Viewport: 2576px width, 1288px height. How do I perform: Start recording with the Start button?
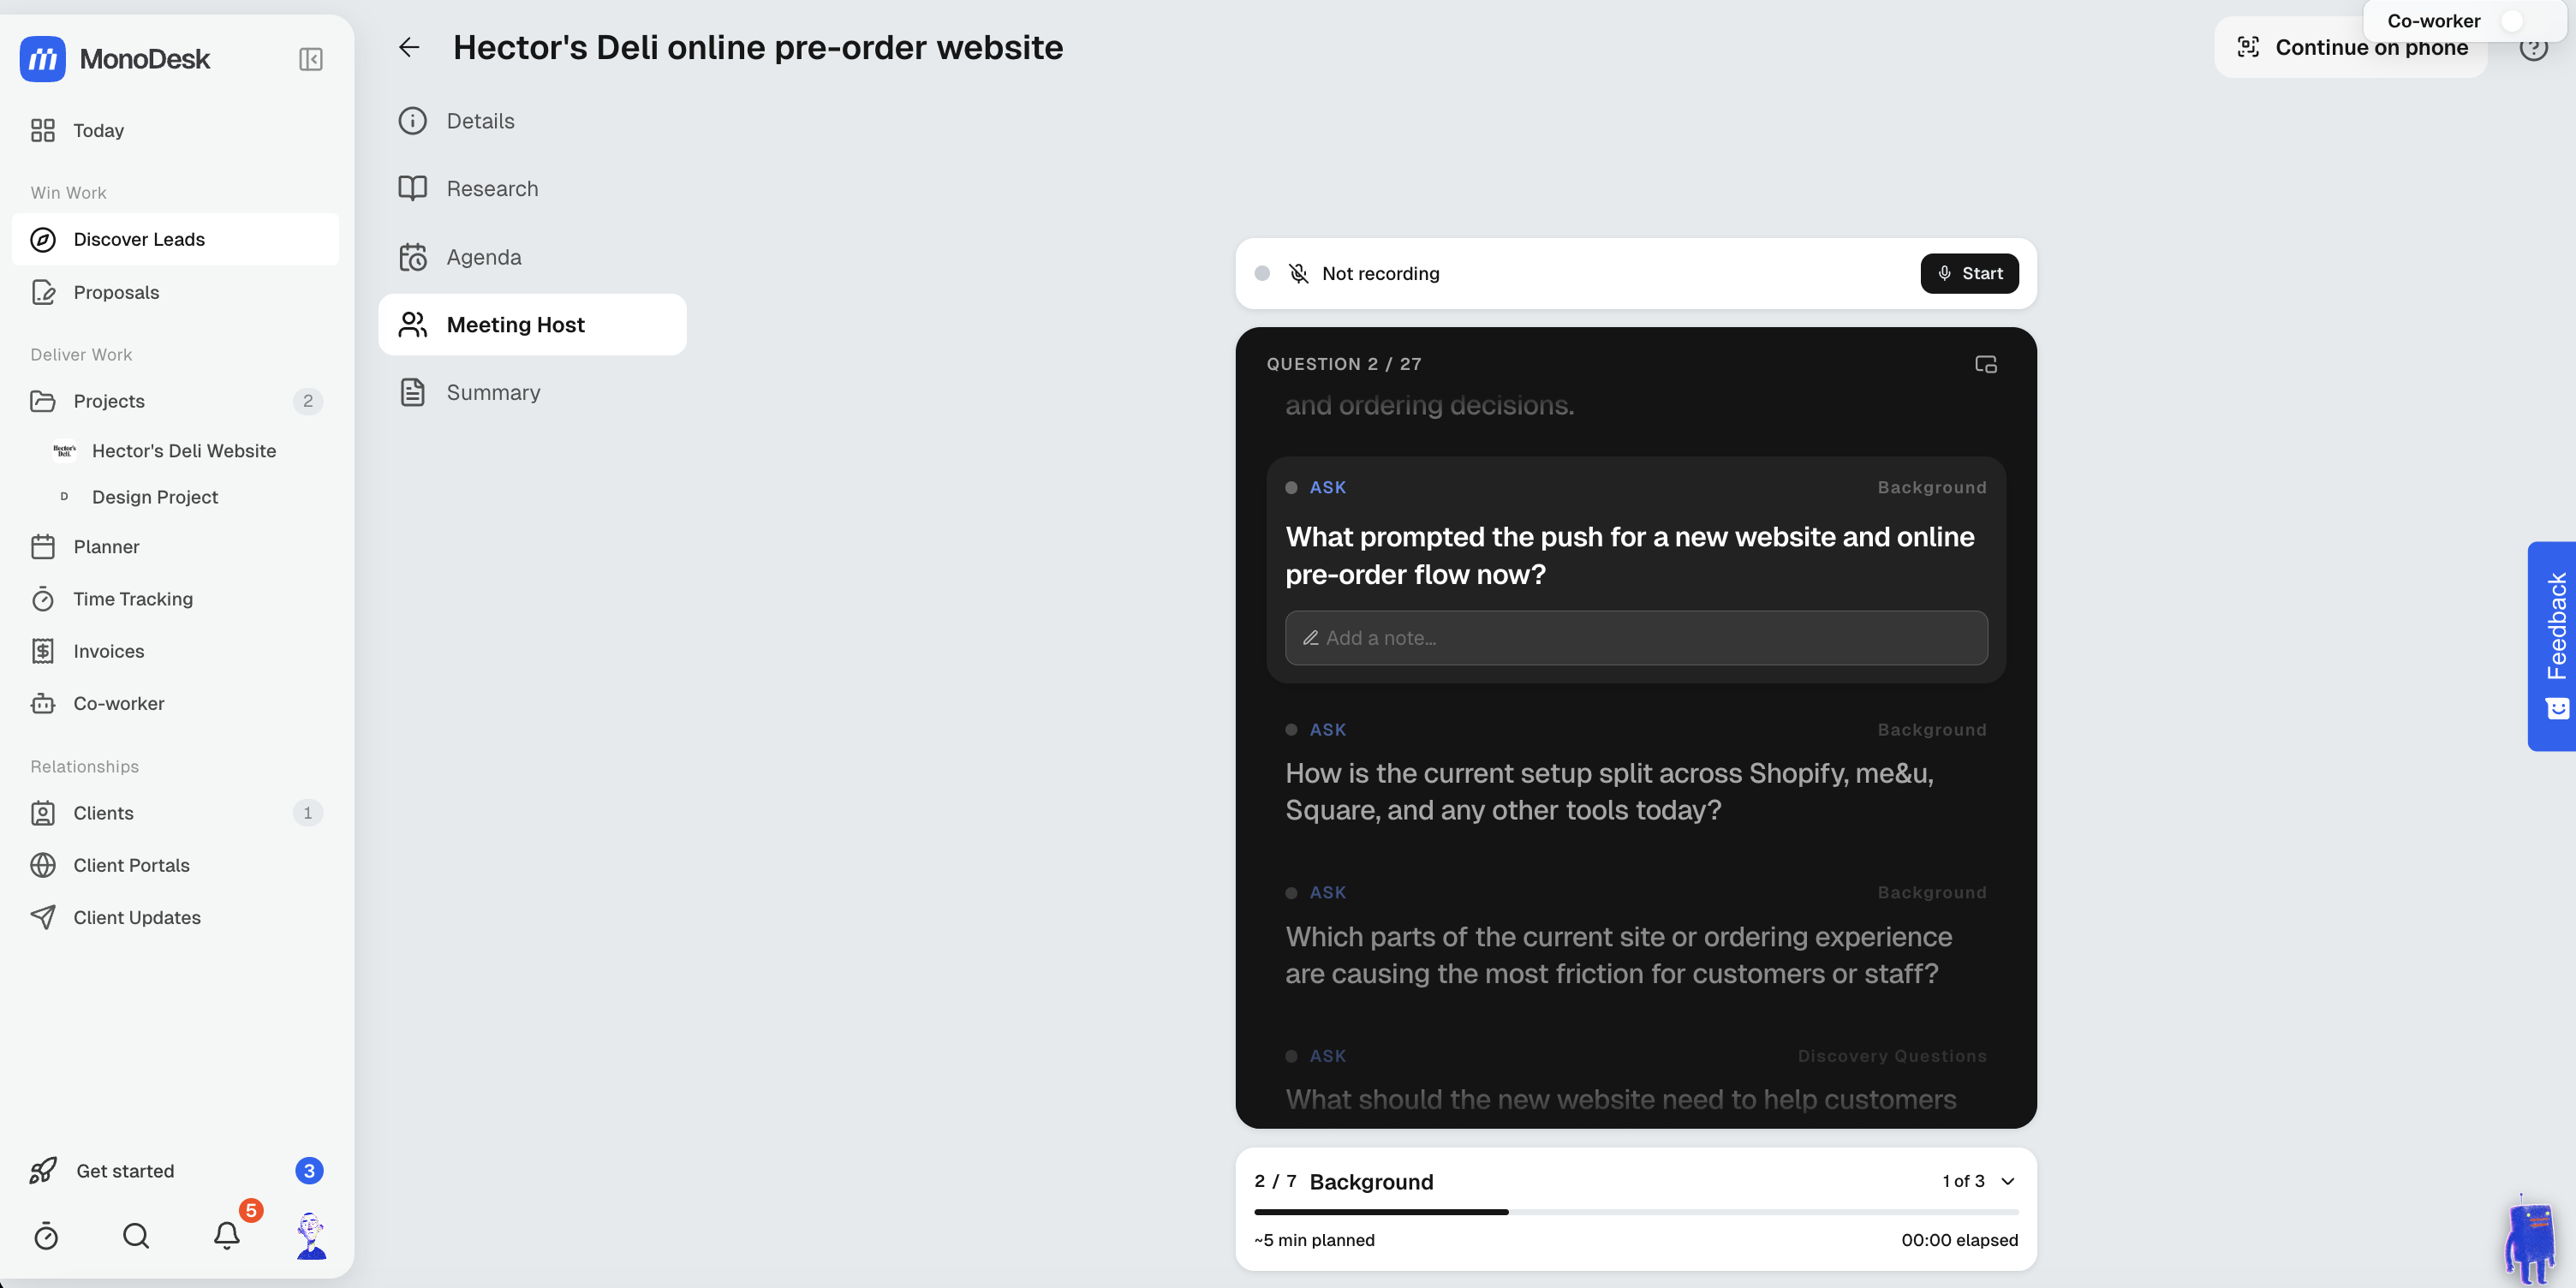(x=1969, y=273)
